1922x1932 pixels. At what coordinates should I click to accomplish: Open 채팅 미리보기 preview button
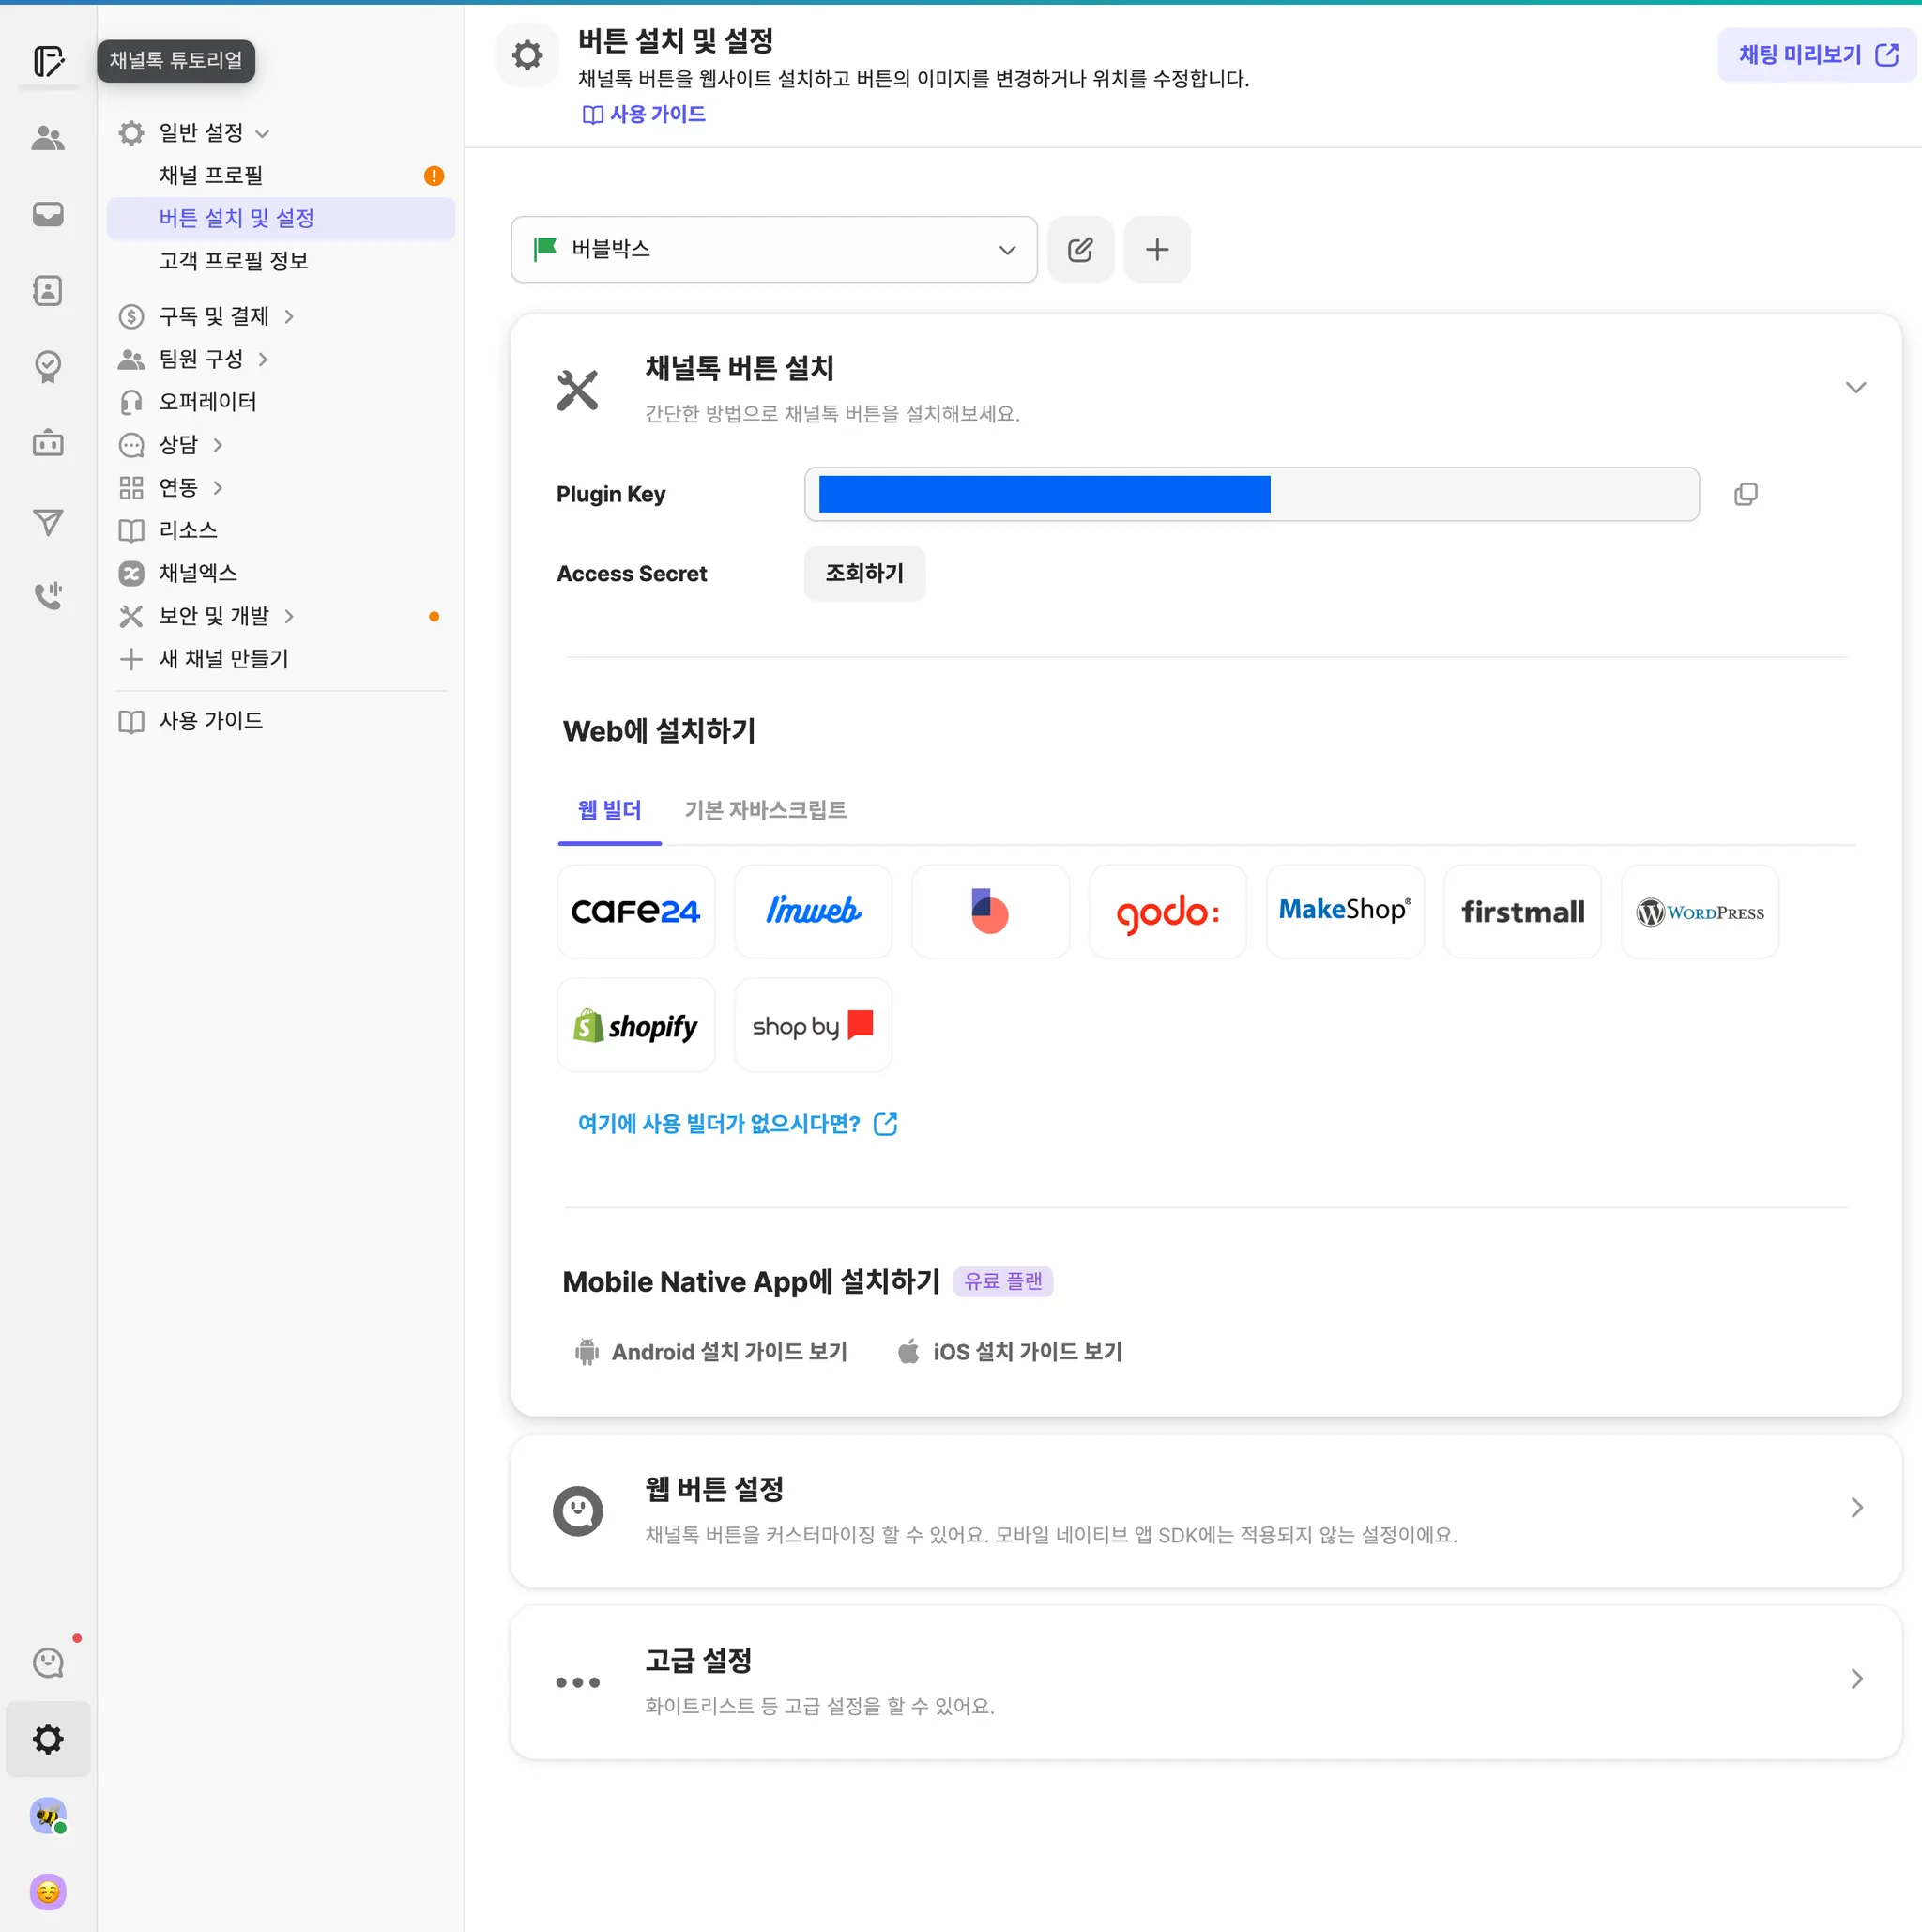(1815, 55)
